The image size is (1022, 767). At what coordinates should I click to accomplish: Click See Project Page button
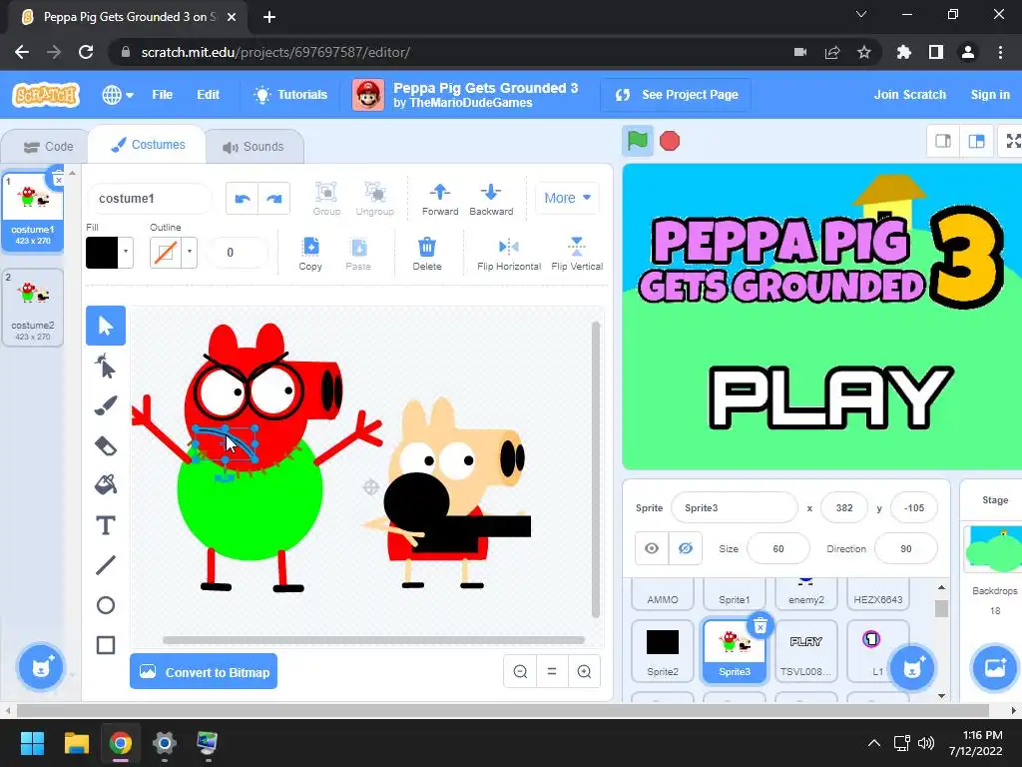(x=676, y=95)
